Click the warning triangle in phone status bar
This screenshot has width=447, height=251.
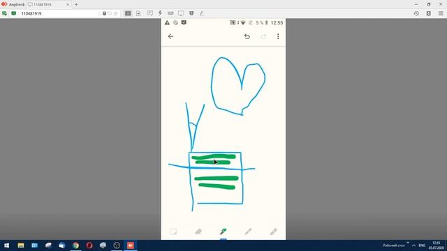coord(167,23)
